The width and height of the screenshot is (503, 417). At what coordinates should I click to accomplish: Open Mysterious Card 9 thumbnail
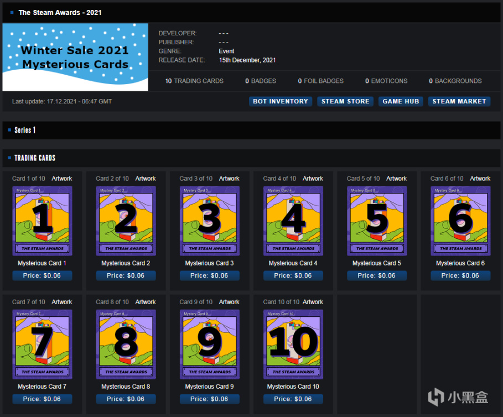point(210,344)
